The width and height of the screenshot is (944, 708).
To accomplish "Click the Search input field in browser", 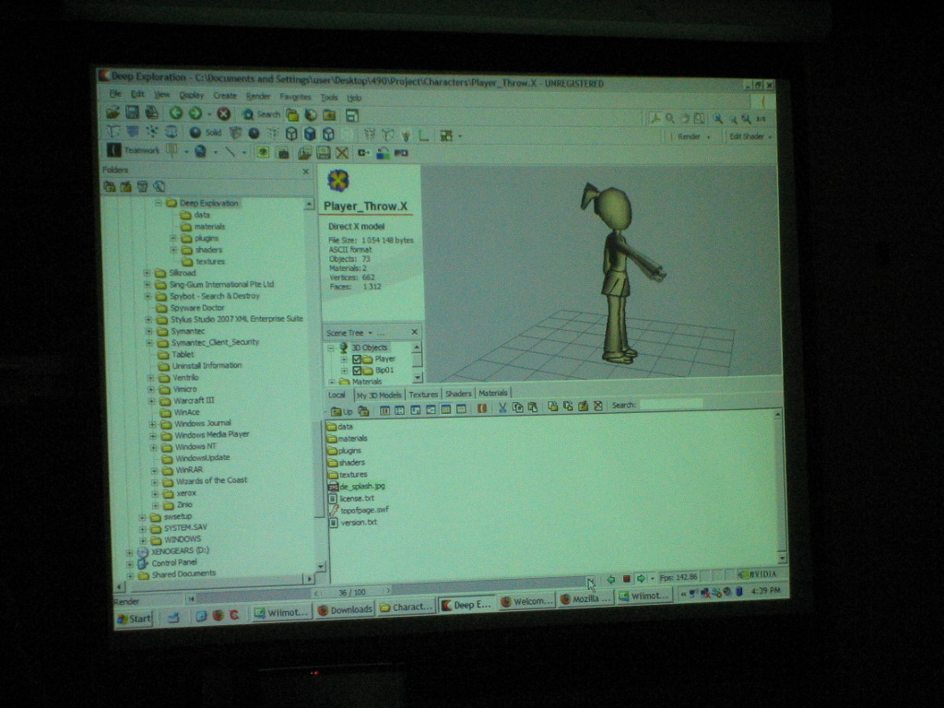I will pyautogui.click(x=670, y=404).
